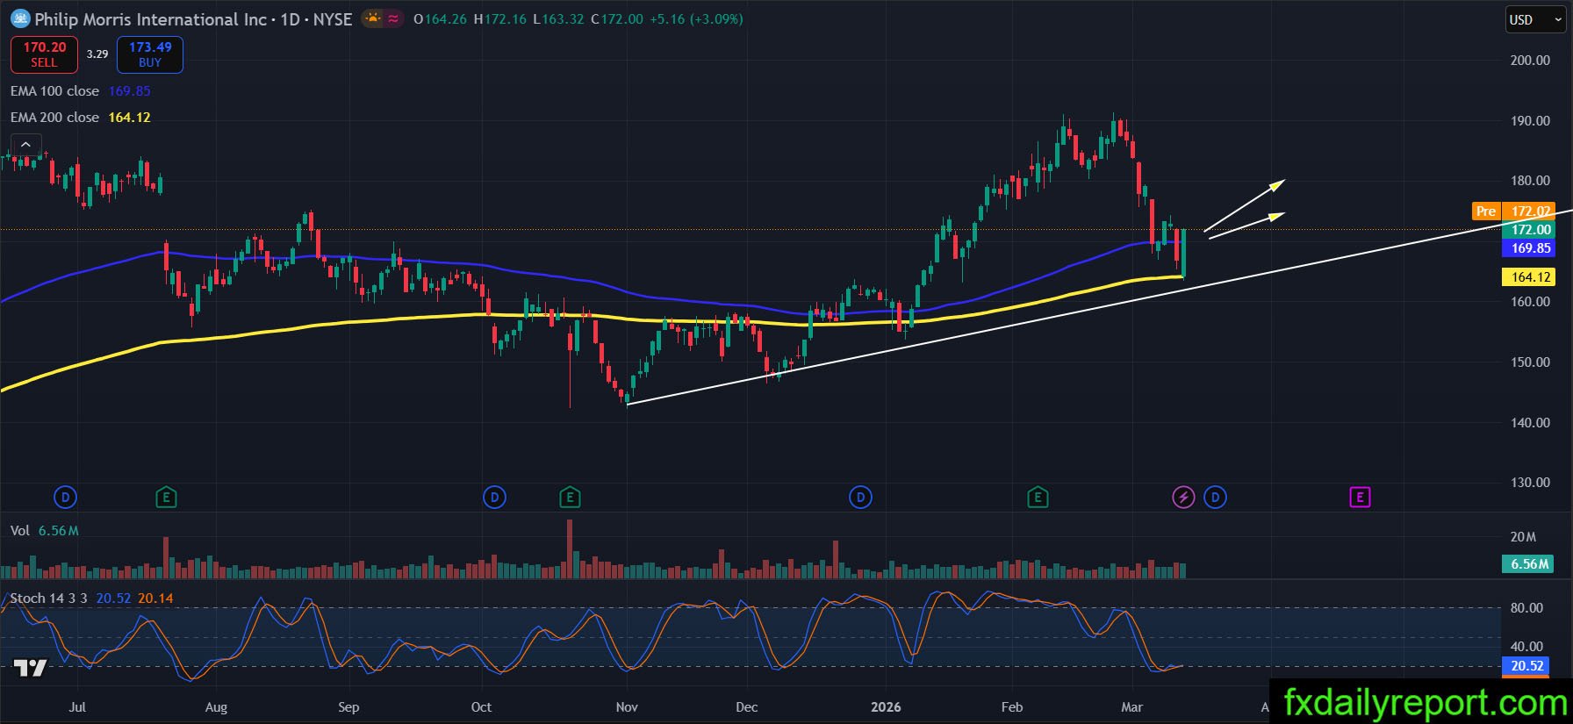
Task: Click the Nov label on the time axis
Action: [x=627, y=707]
